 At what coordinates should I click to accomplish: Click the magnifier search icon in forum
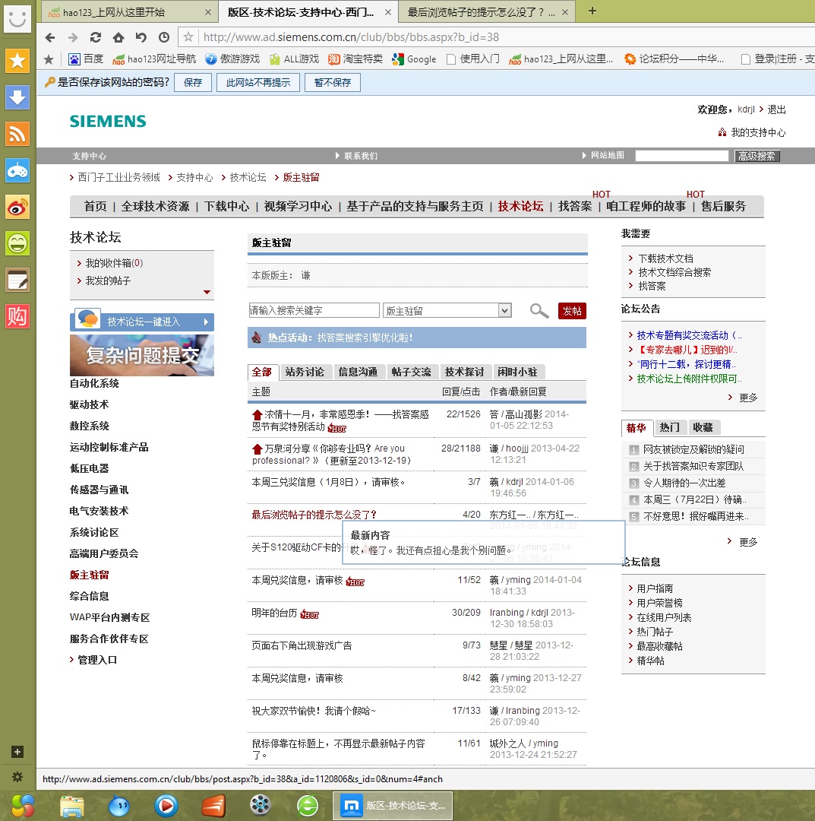pos(539,310)
